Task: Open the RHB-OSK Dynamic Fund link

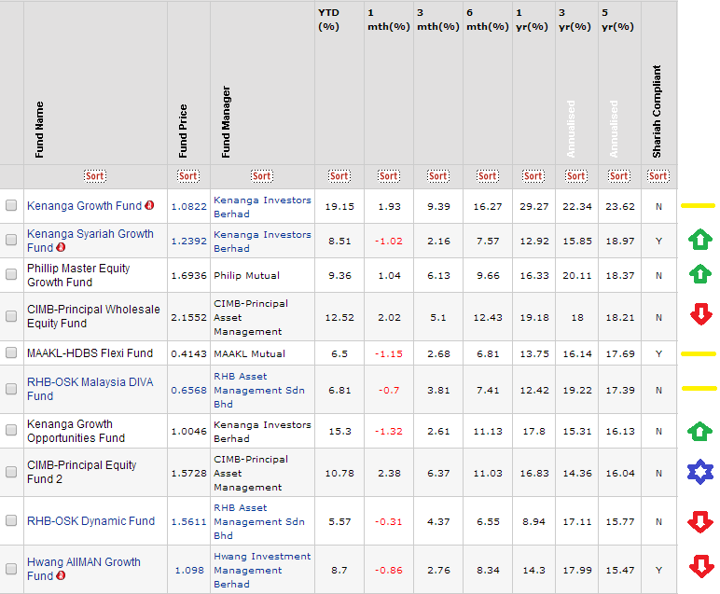Action: (90, 521)
